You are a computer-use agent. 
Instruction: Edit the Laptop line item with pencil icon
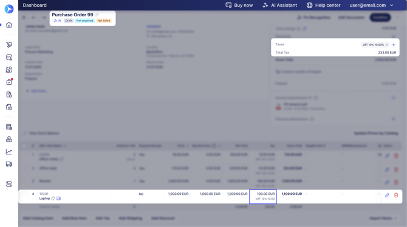(x=387, y=195)
